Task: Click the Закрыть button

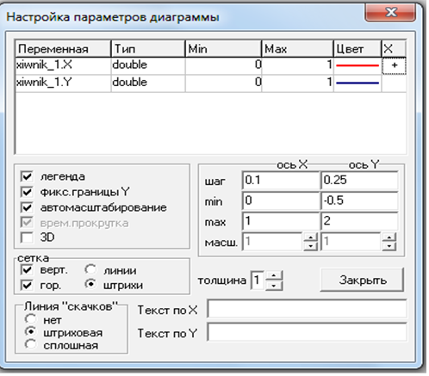Action: 363,280
